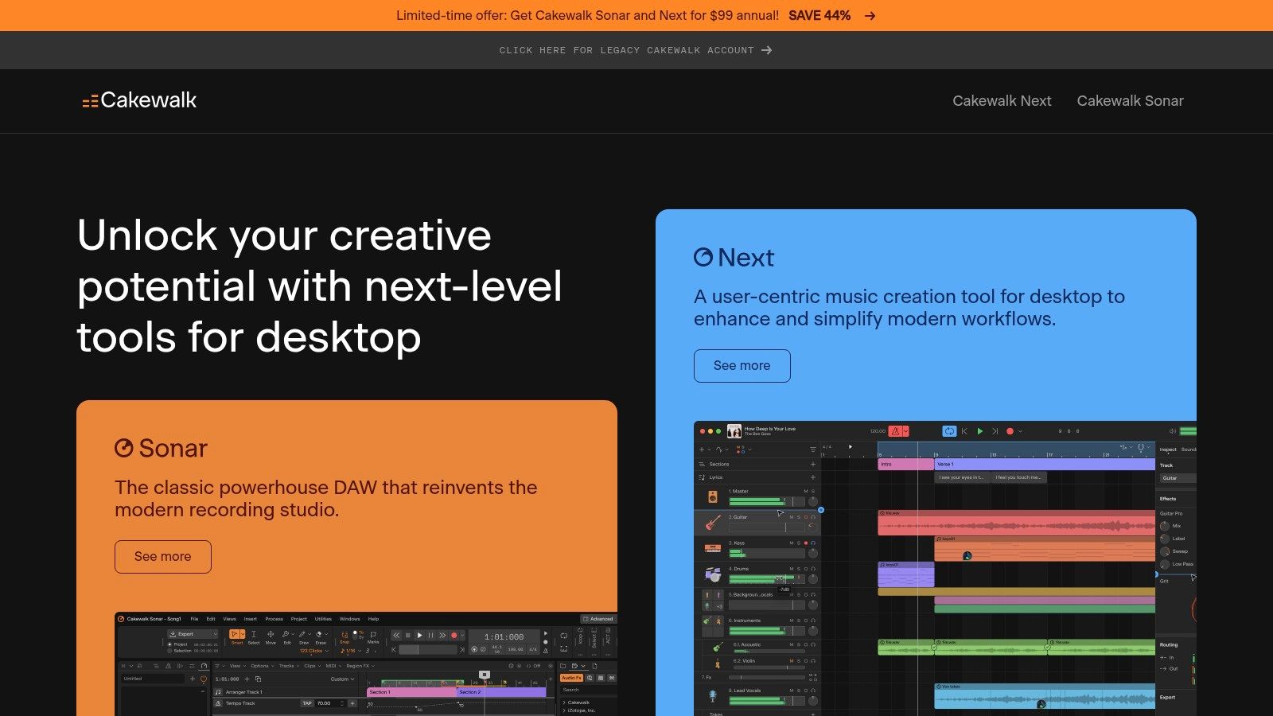
Task: Click the Sonar rewind transport button
Action: click(x=396, y=636)
